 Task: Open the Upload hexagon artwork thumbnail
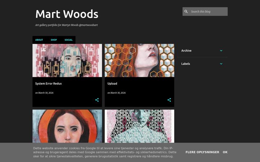click(x=139, y=60)
